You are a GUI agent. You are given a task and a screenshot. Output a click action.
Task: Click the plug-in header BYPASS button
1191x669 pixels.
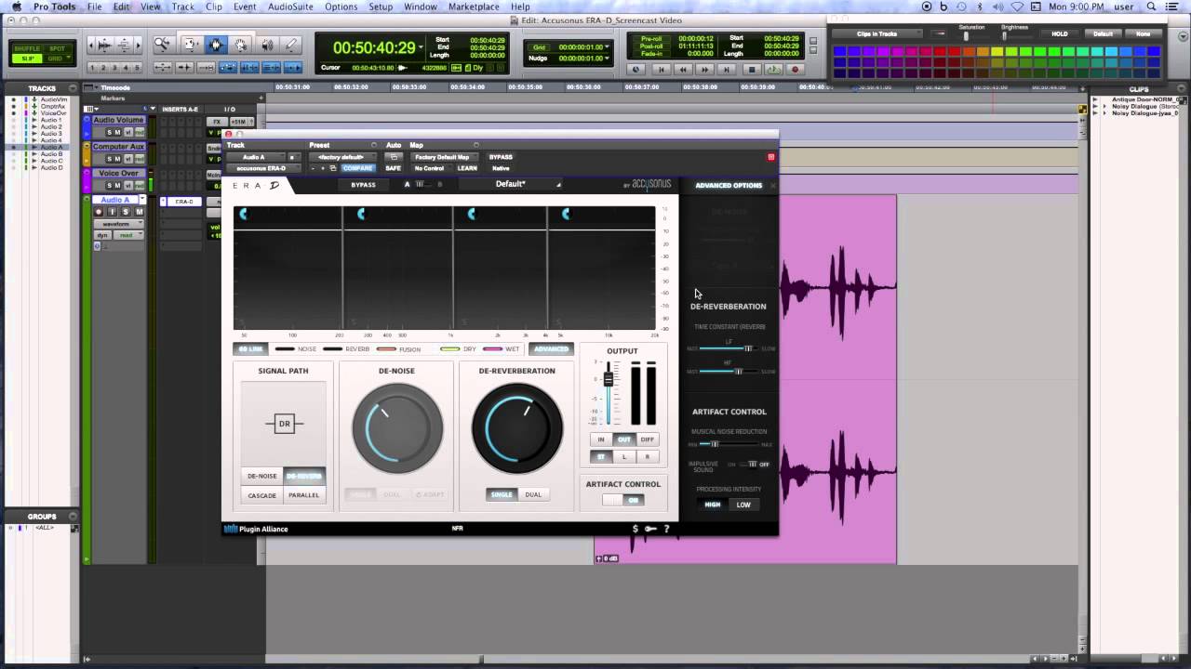point(501,157)
